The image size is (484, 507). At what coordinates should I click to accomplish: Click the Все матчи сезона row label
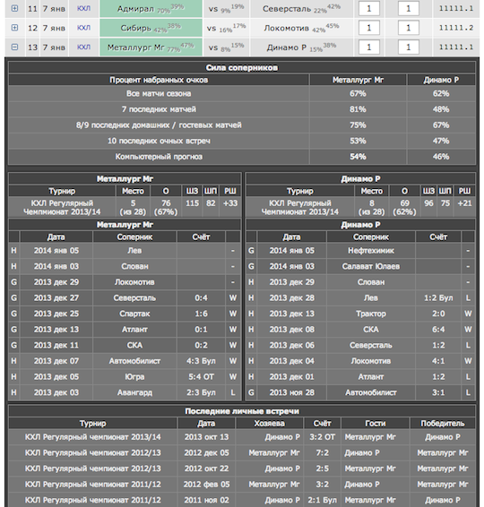click(x=159, y=94)
